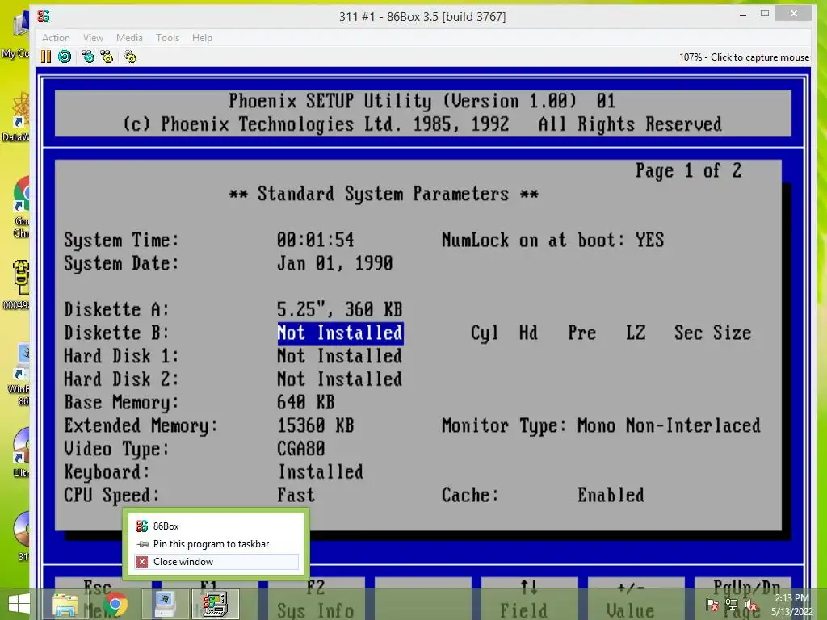The height and width of the screenshot is (620, 827).
Task: Click the F2 Sys Info key hint
Action: (x=316, y=599)
